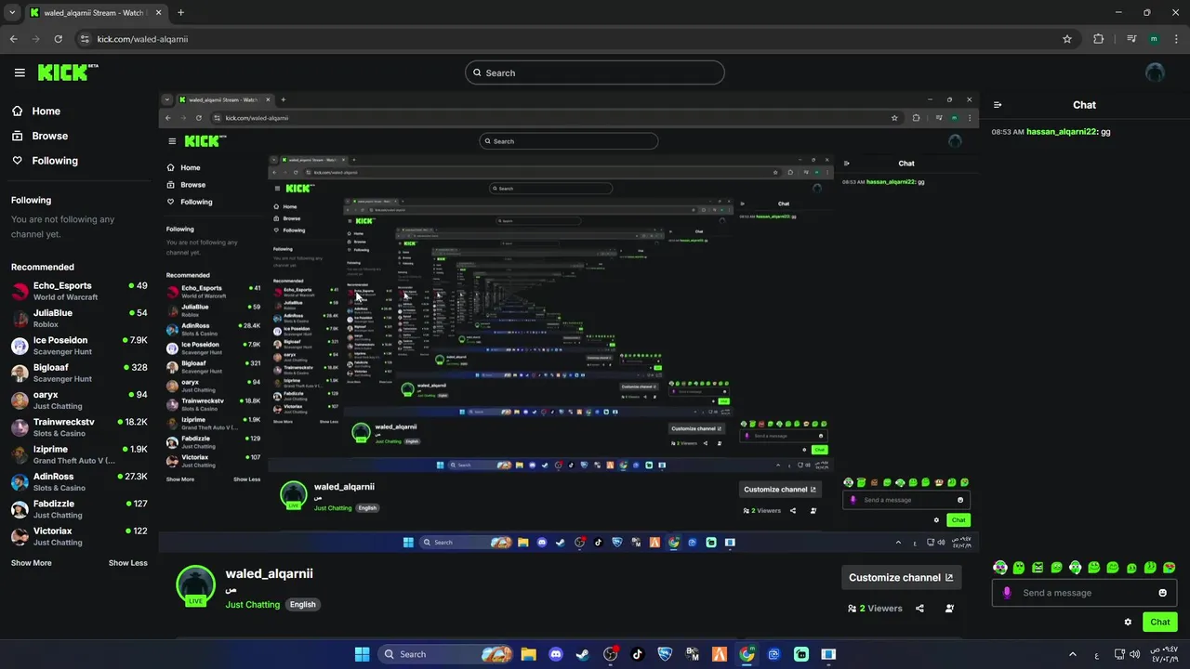Open Discord from taskbar
Image resolution: width=1190 pixels, height=669 pixels.
[x=556, y=654]
